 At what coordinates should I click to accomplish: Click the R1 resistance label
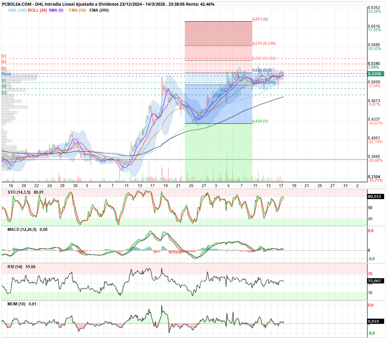pos(4,69)
